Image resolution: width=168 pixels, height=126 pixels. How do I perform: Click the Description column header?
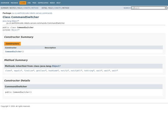pos(50,48)
